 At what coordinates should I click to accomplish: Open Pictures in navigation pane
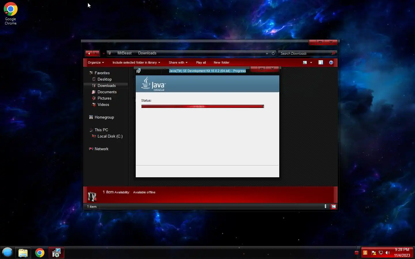(x=104, y=98)
